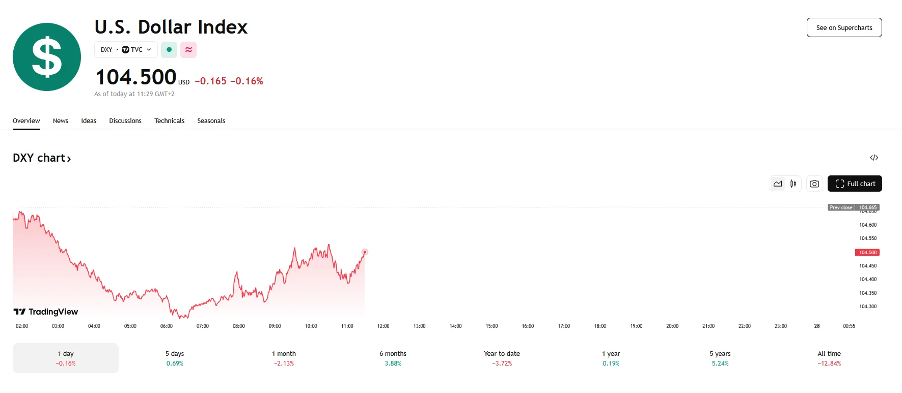Click the See on Supercharts button
The width and height of the screenshot is (902, 393).
click(x=844, y=28)
